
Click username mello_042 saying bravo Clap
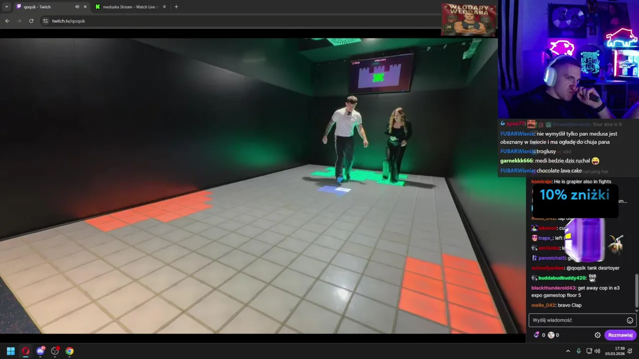[x=543, y=305]
